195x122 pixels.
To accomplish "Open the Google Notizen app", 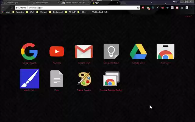I will tap(111, 52).
